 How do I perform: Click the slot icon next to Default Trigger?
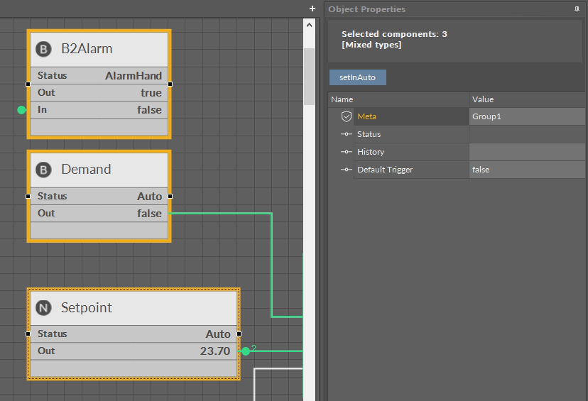coord(347,170)
